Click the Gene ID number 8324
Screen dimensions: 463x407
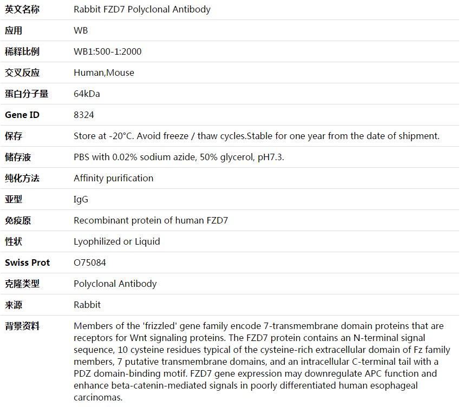(84, 115)
